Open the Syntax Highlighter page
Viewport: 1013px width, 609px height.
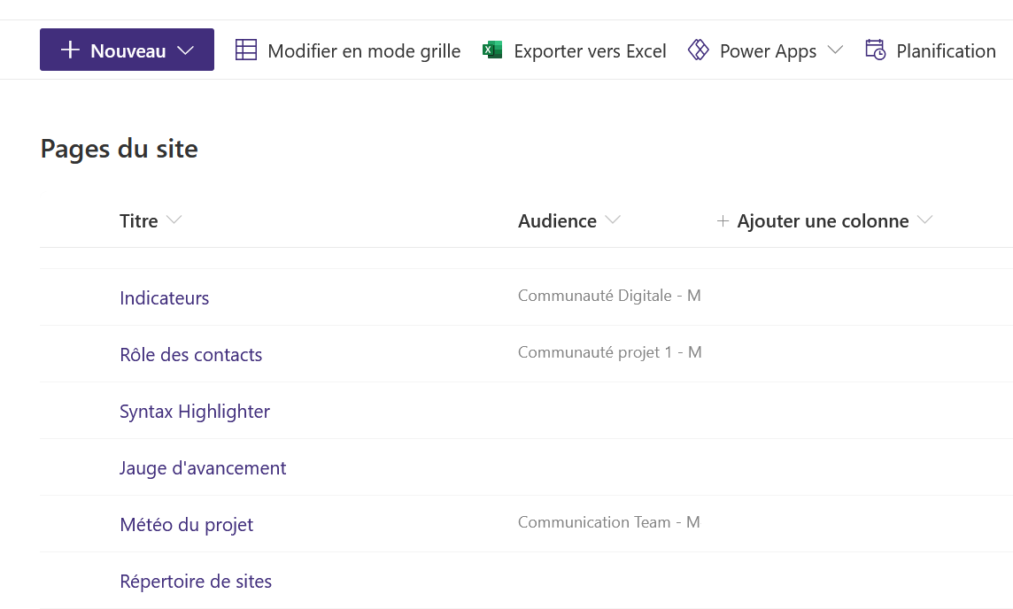pyautogui.click(x=195, y=412)
